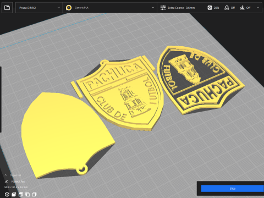Viewport: 264px width, 198px height.
Task: Click the pencil edit job name icon
Action: 6,182
